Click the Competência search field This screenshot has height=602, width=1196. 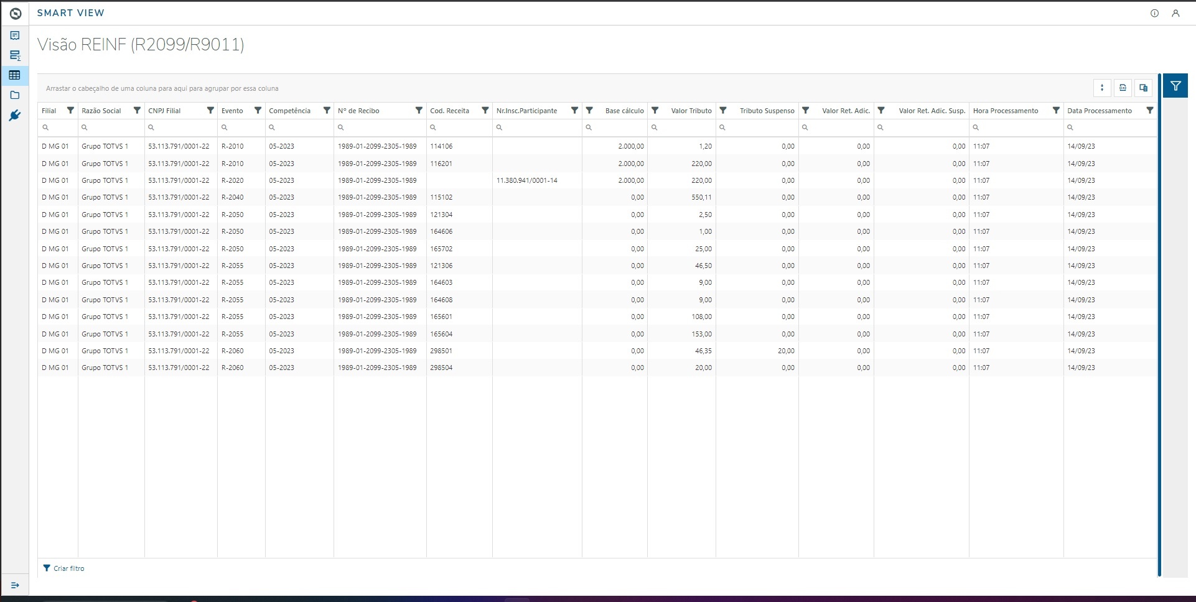click(x=299, y=127)
